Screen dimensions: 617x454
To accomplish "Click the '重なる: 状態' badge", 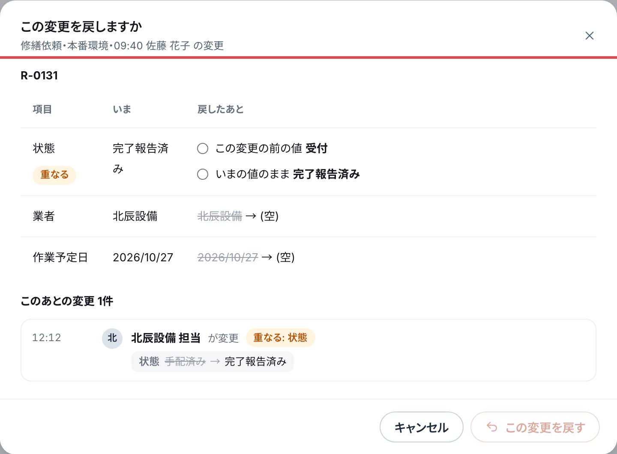I will tap(280, 338).
